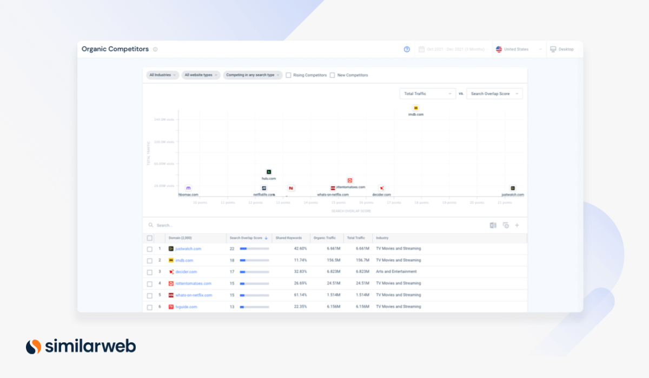Image resolution: width=649 pixels, height=378 pixels.
Task: Click the Arts and Entertainment industry cell
Action: point(396,272)
